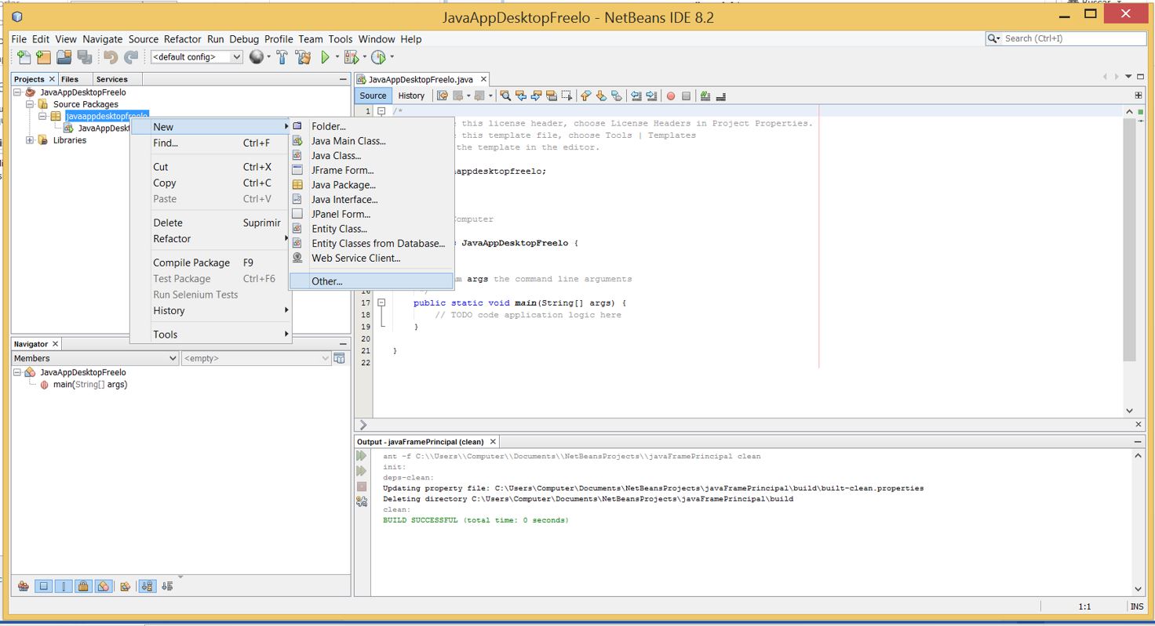Image resolution: width=1155 pixels, height=626 pixels.
Task: Run the project with green play icon
Action: (325, 57)
